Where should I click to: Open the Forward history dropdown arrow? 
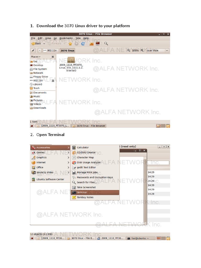tap(65, 44)
